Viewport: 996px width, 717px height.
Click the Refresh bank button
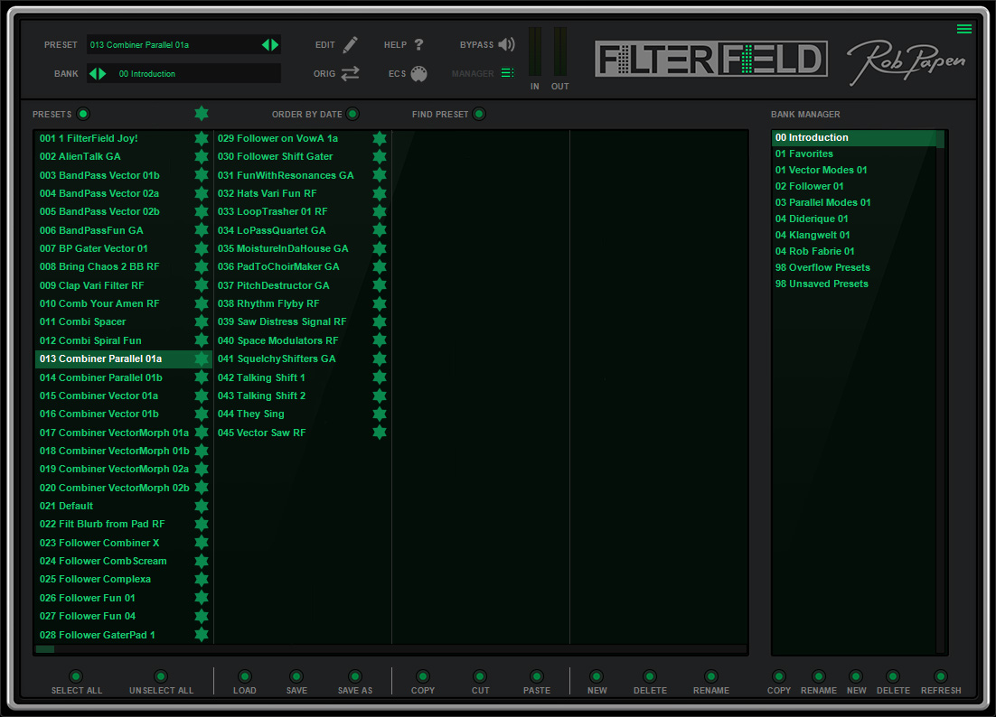click(941, 683)
